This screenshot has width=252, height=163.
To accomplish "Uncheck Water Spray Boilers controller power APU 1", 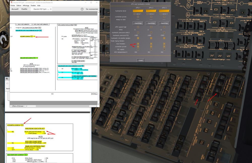I will point(138,47).
